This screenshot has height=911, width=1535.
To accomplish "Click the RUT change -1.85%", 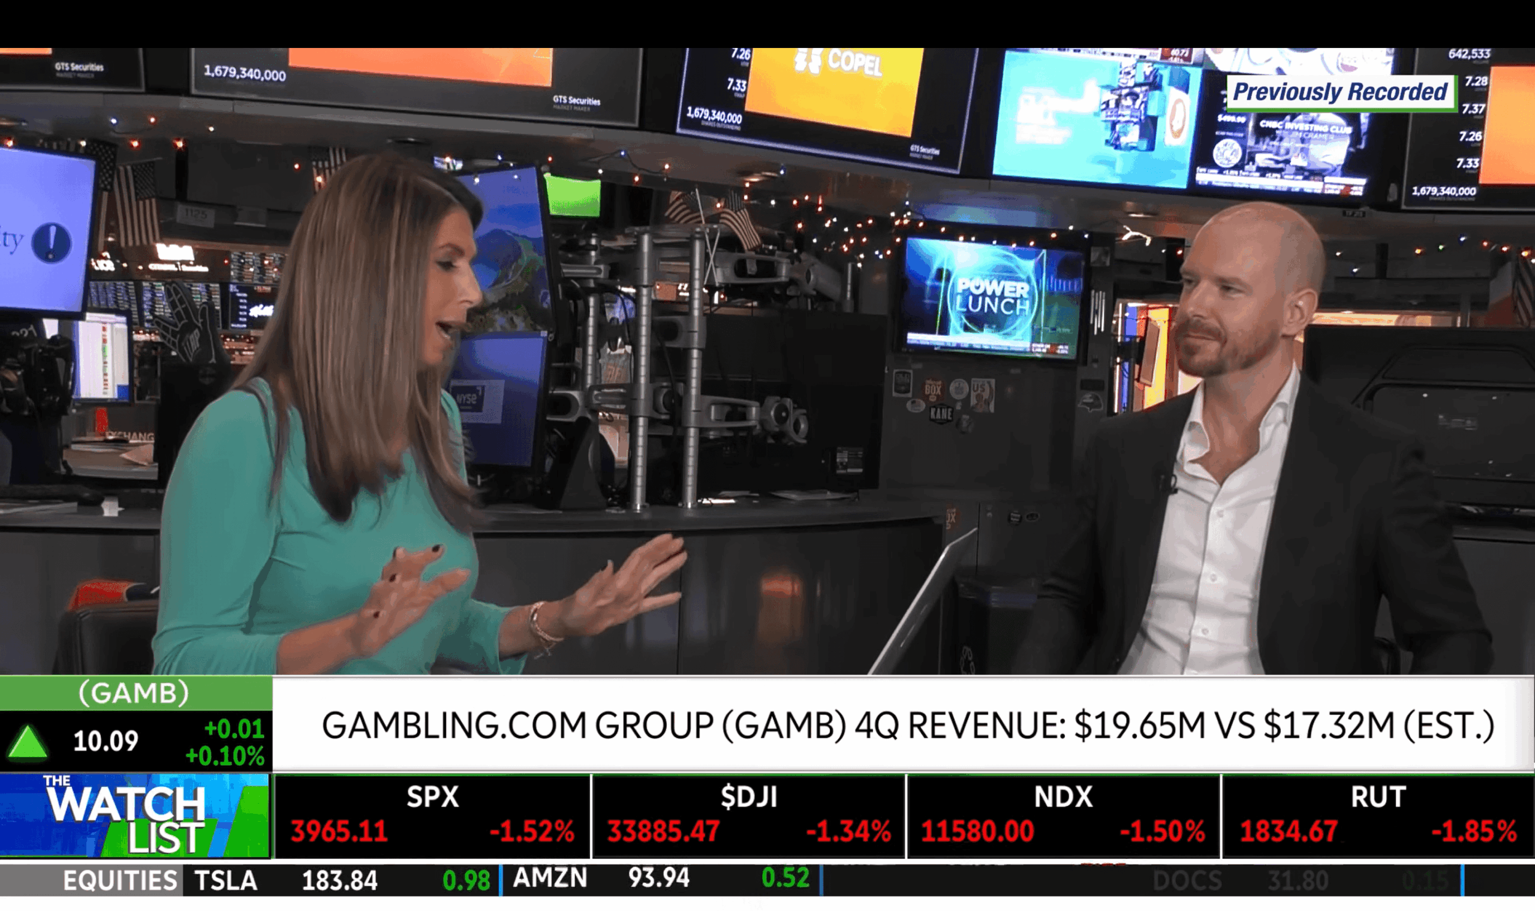I will click(x=1474, y=832).
